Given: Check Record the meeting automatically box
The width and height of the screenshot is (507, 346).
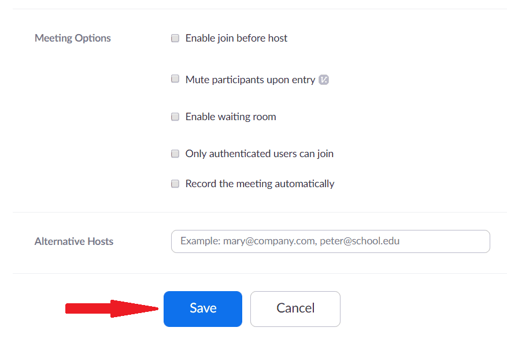Looking at the screenshot, I should [175, 184].
